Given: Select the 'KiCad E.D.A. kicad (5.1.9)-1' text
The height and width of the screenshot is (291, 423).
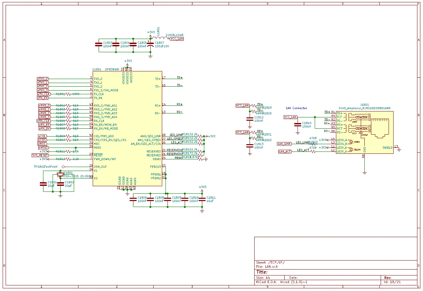Looking at the screenshot, I should tap(282, 282).
